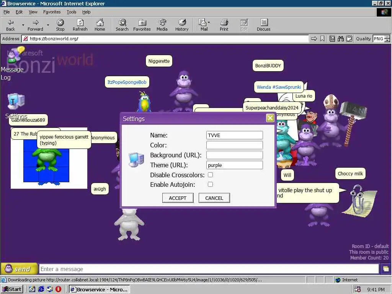Click the address bar URL field
The width and height of the screenshot is (392, 294).
[165, 39]
